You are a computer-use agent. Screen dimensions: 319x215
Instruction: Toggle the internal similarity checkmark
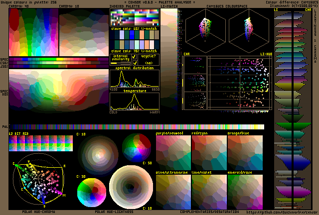click(134, 57)
